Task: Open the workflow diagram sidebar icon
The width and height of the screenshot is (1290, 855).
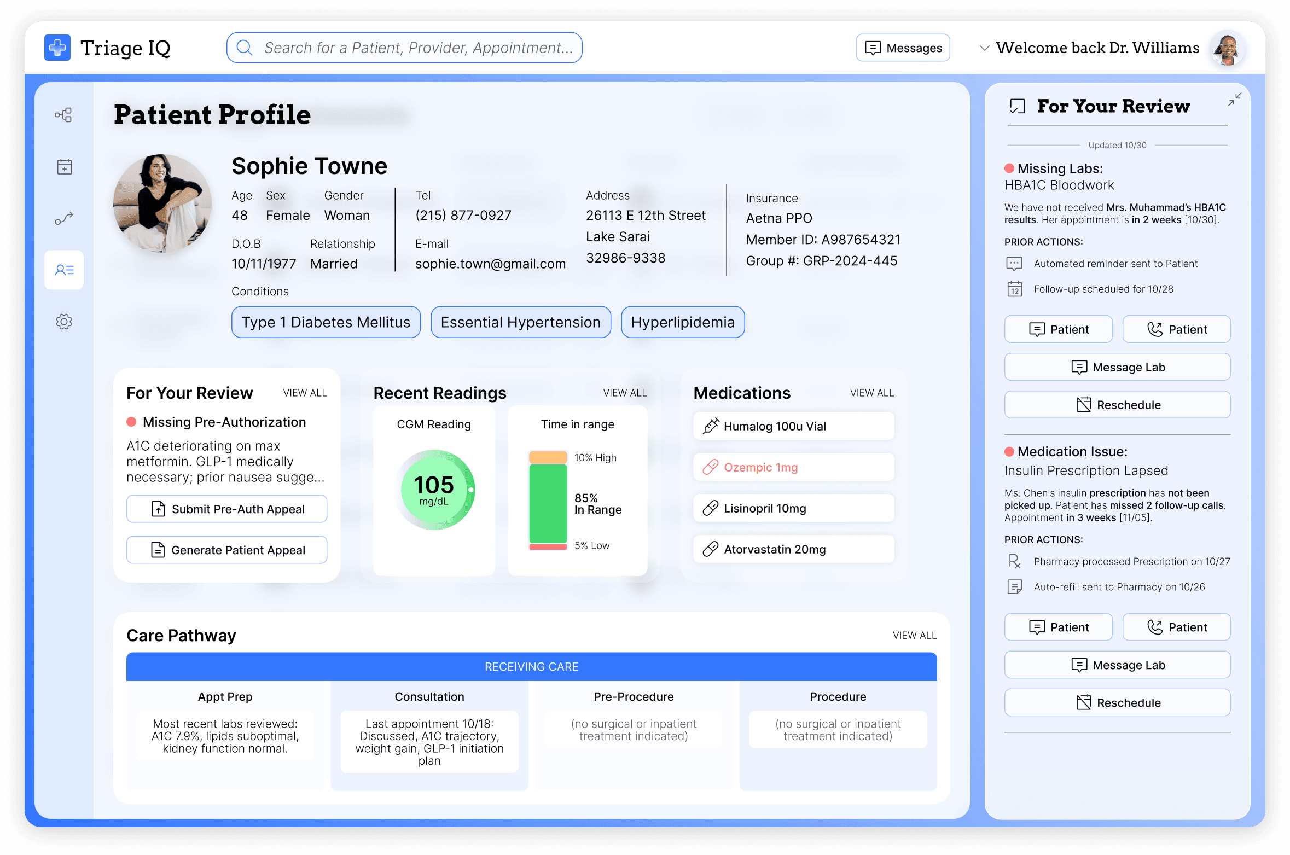Action: [63, 115]
